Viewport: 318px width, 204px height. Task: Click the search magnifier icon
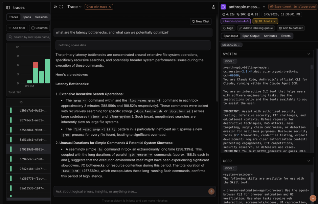click(x=10, y=37)
